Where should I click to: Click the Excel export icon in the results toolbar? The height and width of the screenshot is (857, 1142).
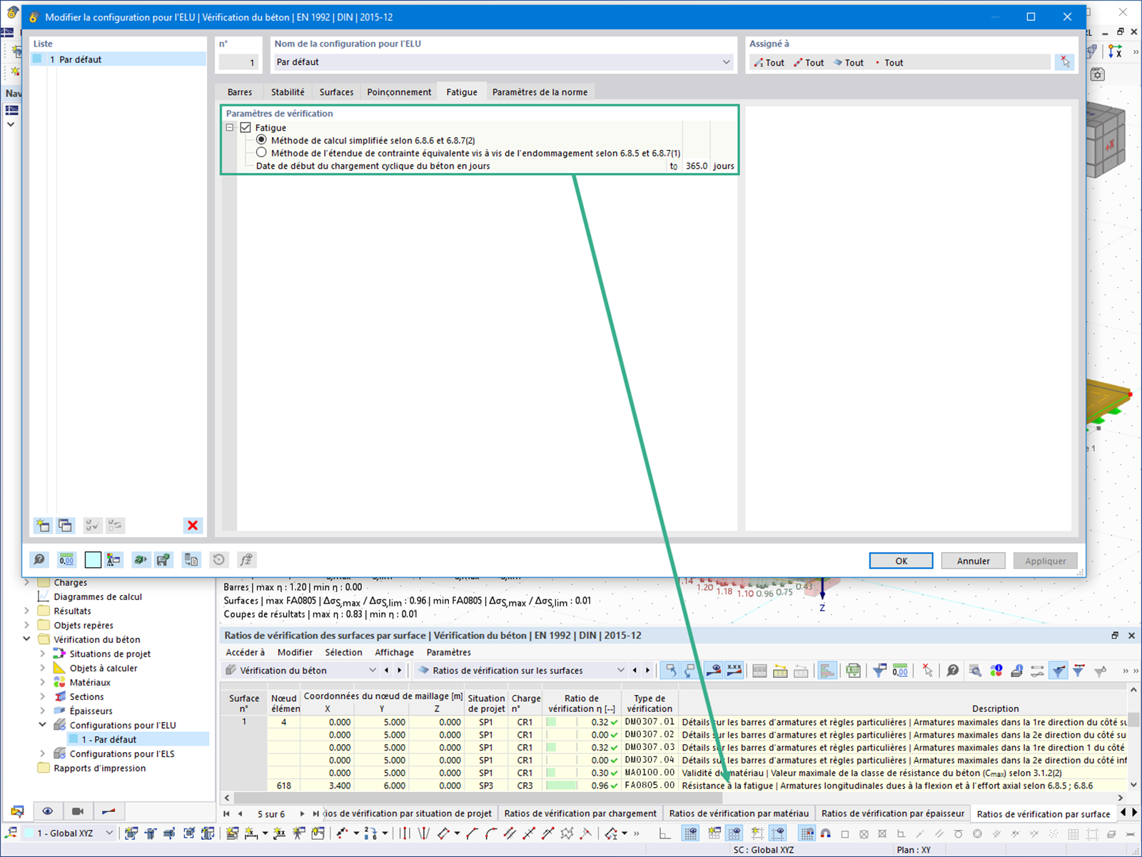(x=853, y=671)
